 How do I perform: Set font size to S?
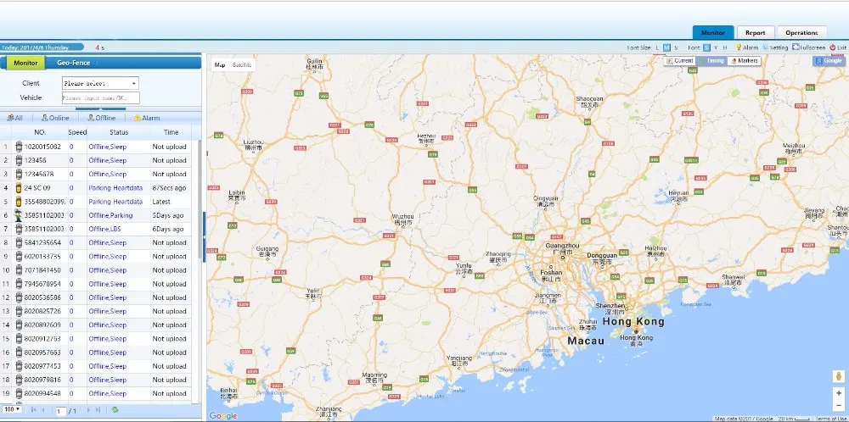[676, 47]
